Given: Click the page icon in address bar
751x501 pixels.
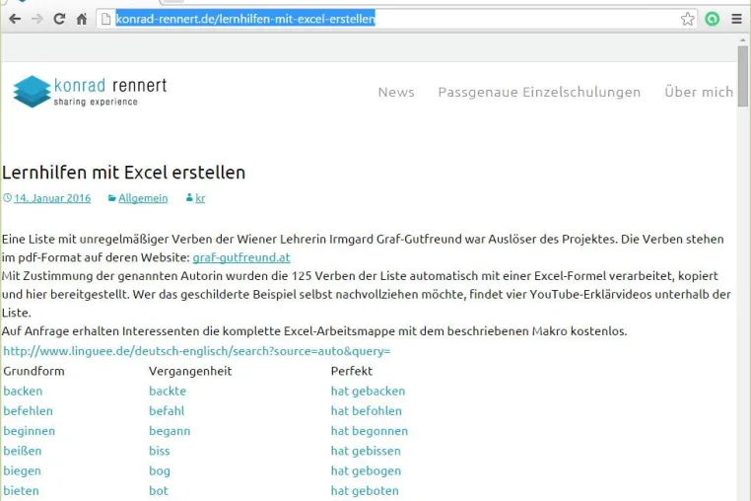Looking at the screenshot, I should [106, 19].
